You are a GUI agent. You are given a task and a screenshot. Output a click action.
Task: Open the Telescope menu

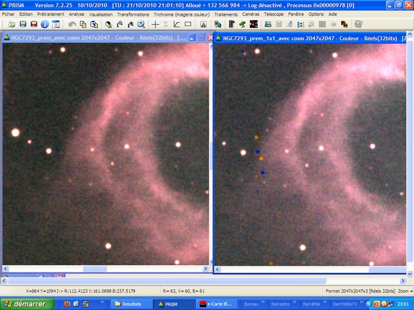(274, 14)
